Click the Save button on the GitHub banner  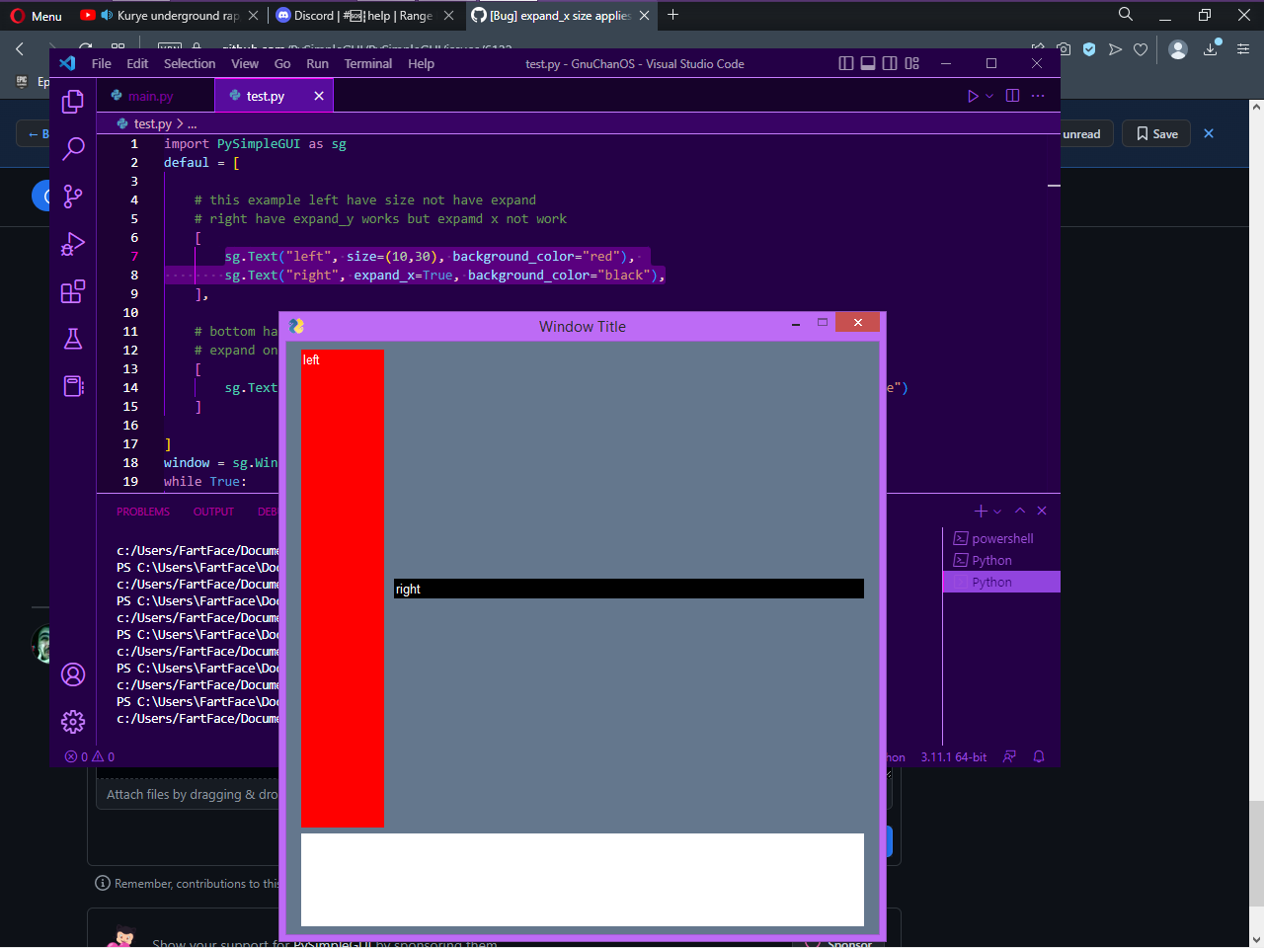[1155, 133]
